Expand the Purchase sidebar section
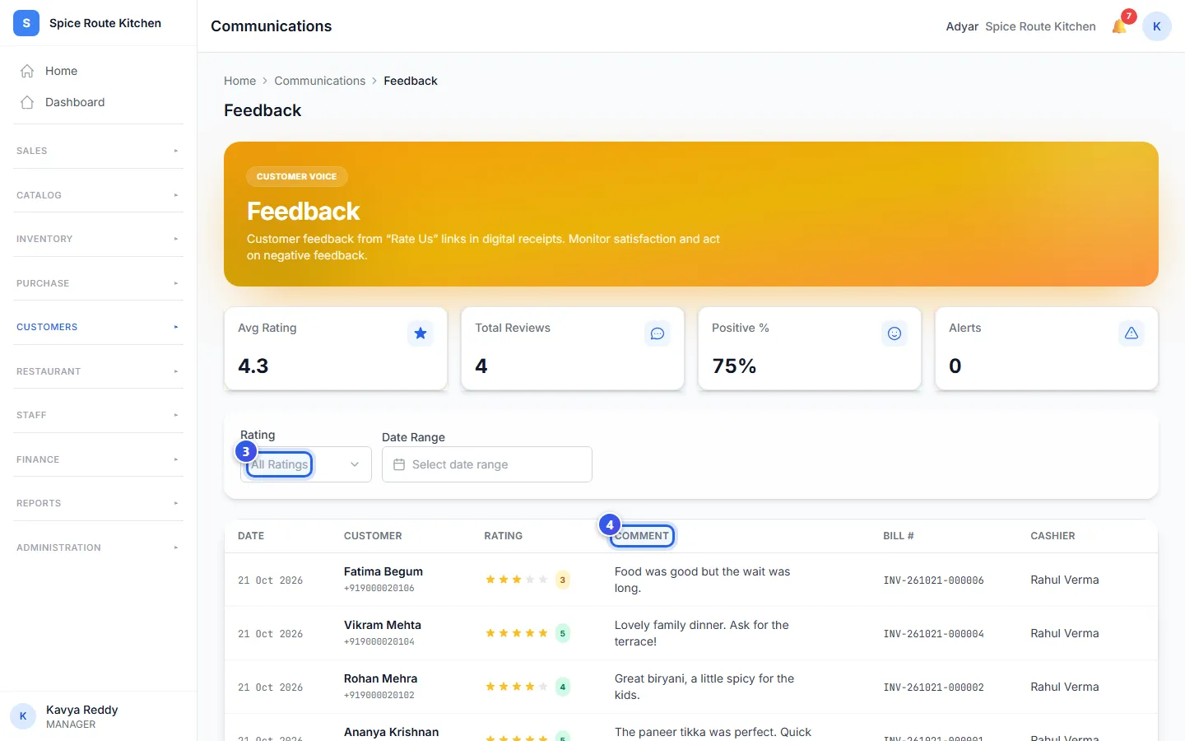 [x=98, y=283]
